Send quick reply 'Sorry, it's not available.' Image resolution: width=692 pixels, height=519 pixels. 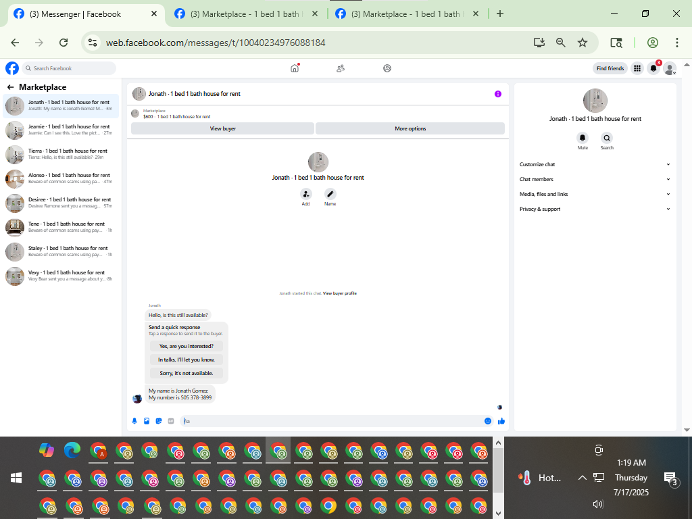[187, 373]
